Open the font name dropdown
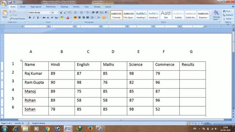Viewport: 235px width, 132px height. [50, 13]
